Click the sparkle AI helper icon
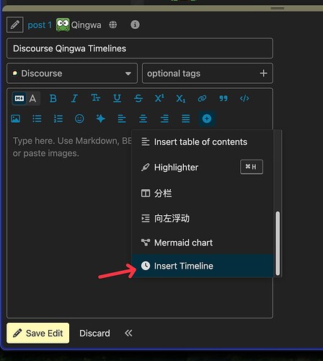The height and width of the screenshot is (361, 323). pos(101,118)
